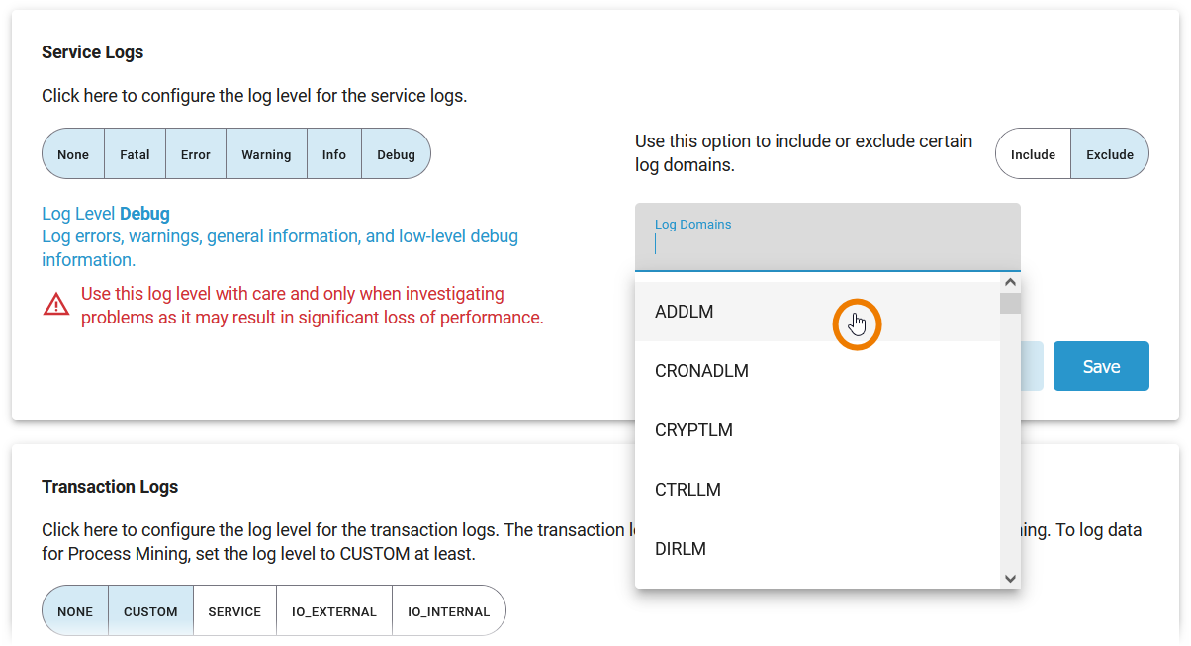Choose CTRLLM from the dropdown

pyautogui.click(x=687, y=490)
